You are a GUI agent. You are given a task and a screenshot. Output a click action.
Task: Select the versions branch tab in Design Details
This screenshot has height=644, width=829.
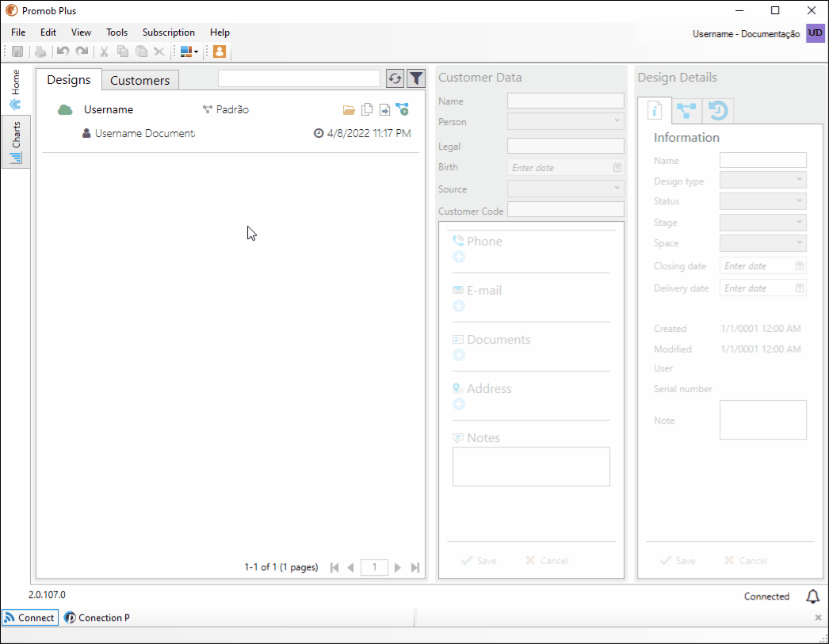coord(686,110)
